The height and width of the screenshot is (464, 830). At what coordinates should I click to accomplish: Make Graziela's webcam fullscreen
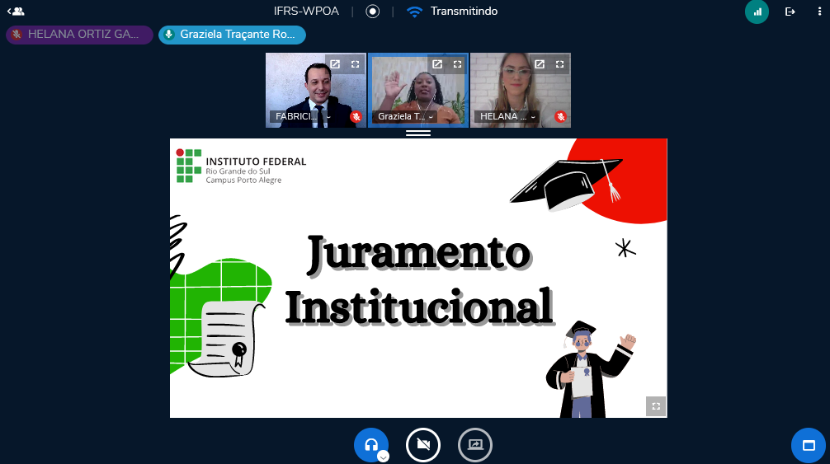tap(457, 64)
